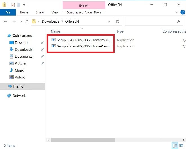The image size is (186, 149).
Task: Switch to Large icons view in status bar
Action: (181, 146)
